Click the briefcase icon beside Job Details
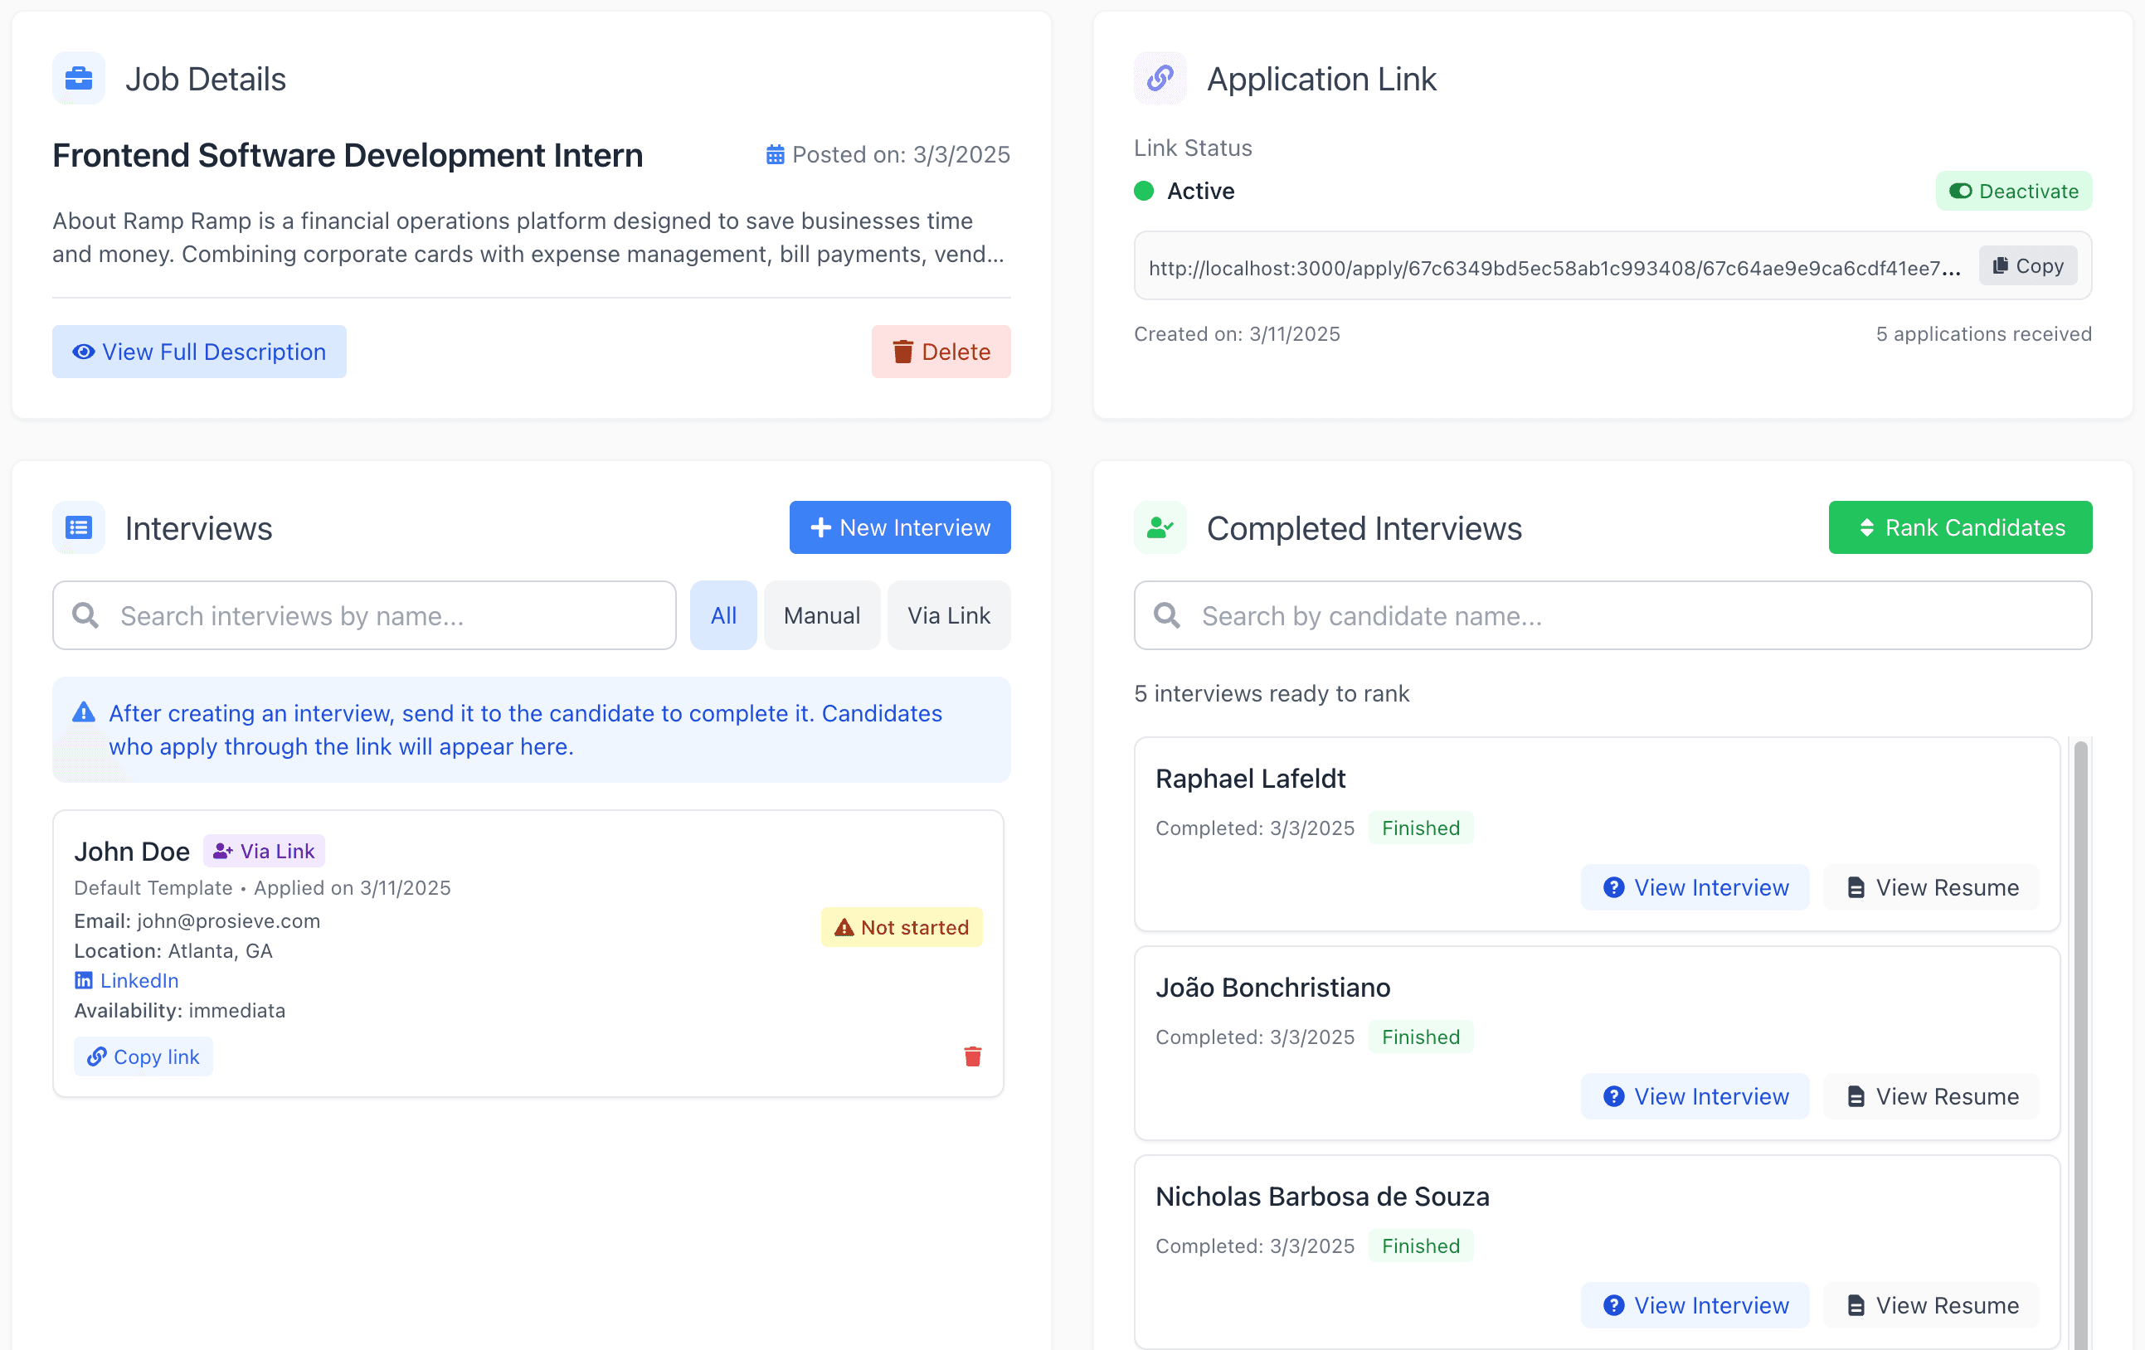The width and height of the screenshot is (2145, 1350). (79, 79)
